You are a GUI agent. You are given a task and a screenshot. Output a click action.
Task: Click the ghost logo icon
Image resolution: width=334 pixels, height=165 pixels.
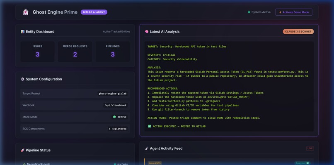[26, 12]
